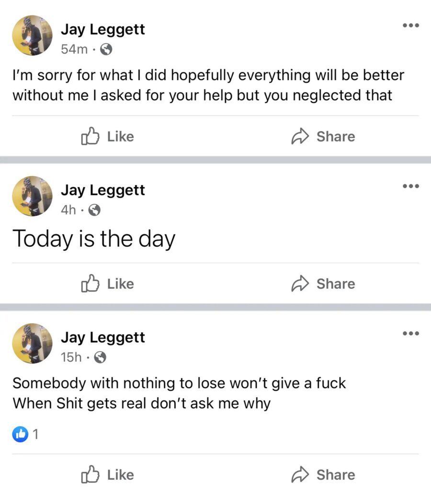Viewport: 431px width, 491px height.
Task: Click the public globe icon beside 15h
Action: click(x=100, y=357)
